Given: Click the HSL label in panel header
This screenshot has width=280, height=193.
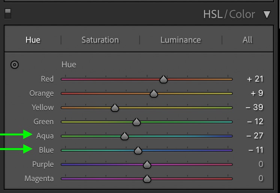Looking at the screenshot, I should [213, 14].
